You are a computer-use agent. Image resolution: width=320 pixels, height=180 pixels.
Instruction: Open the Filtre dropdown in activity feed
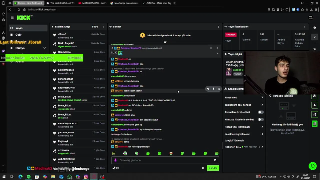[95, 27]
